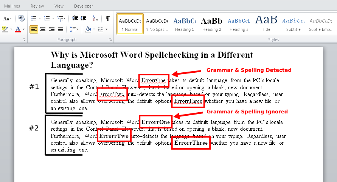Apply multilevel list formatting
The image size is (337, 182).
[59, 18]
